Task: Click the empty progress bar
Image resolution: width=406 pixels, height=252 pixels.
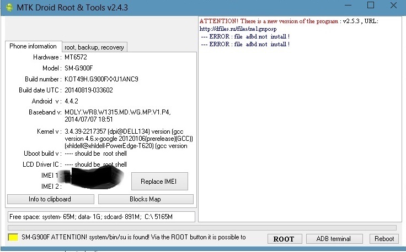Action: tap(202, 228)
